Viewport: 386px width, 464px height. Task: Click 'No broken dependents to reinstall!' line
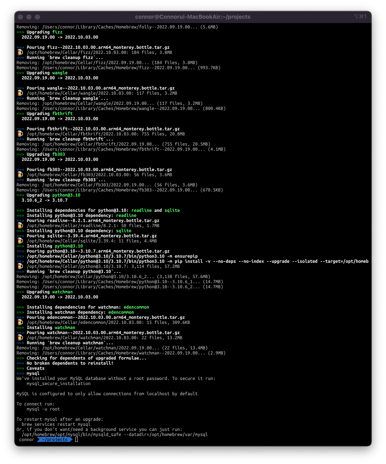coord(65,363)
